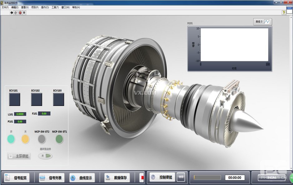Toggle the MCP-SW-ST2 round indicator
This screenshot has height=185, width=293.
coord(42,139)
